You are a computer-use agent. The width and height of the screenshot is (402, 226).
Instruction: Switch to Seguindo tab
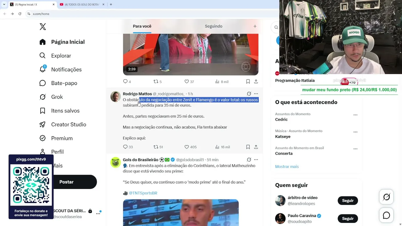coord(214,26)
